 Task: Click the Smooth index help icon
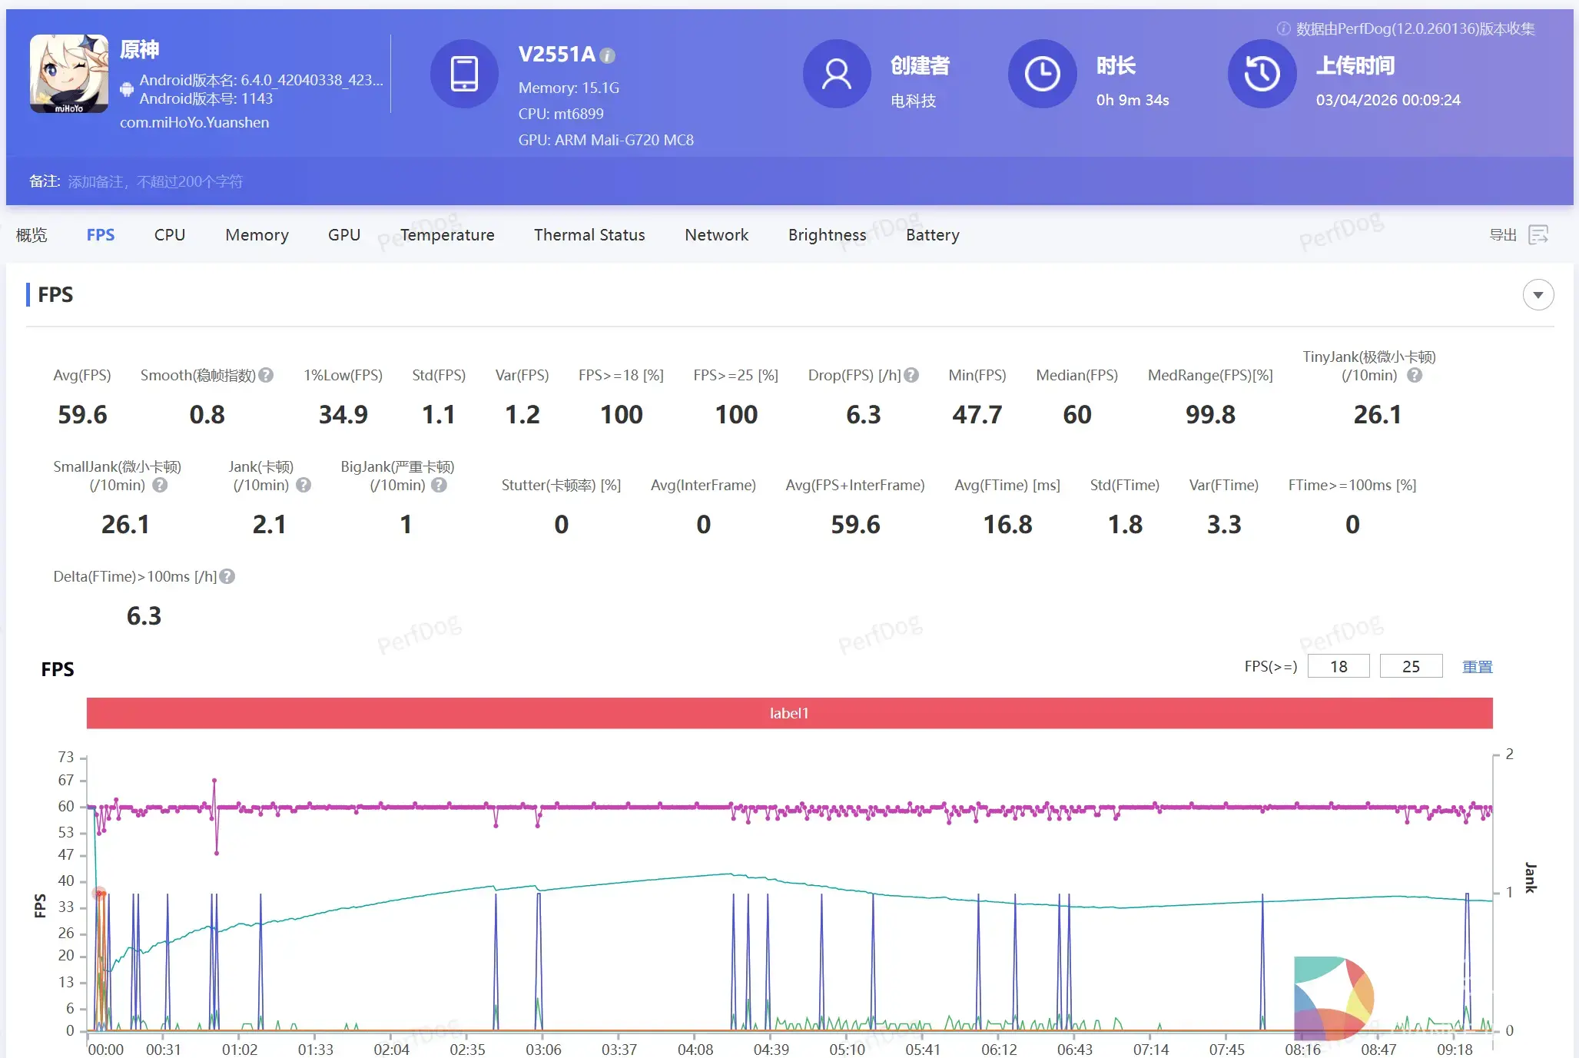tap(266, 375)
